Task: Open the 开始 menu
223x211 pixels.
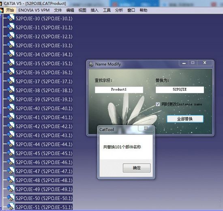Action: click(10, 10)
